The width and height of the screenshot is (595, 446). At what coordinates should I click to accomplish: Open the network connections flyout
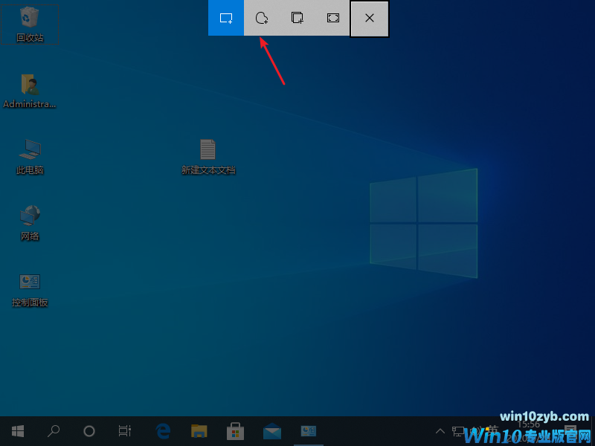(x=457, y=430)
